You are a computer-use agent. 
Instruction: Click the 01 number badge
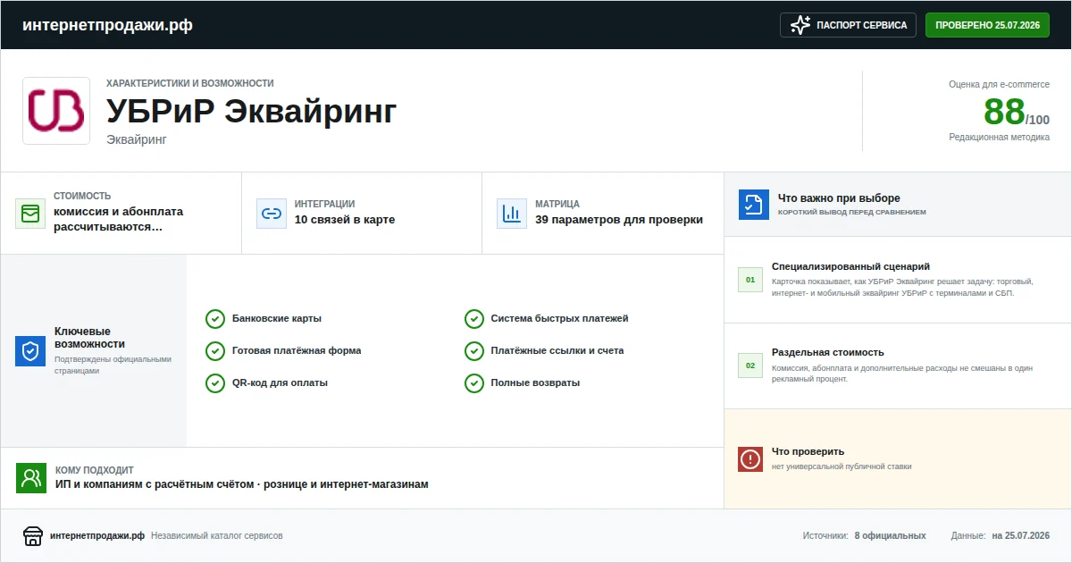750,280
